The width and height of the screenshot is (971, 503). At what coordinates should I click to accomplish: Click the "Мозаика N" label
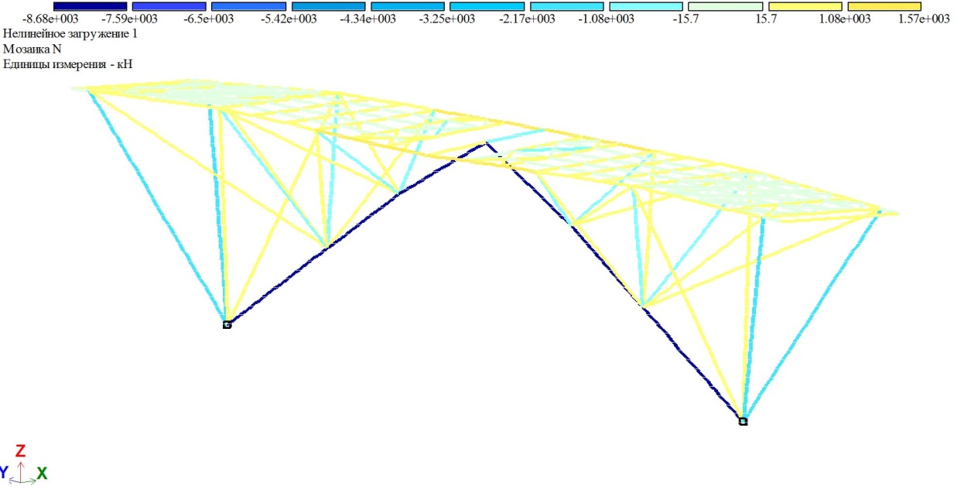[32, 49]
